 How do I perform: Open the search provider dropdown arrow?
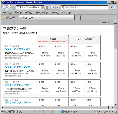(x=115, y=7)
